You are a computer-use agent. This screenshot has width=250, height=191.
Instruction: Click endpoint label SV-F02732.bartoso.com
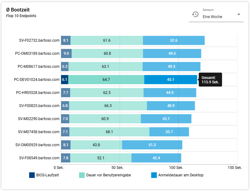click(x=39, y=40)
